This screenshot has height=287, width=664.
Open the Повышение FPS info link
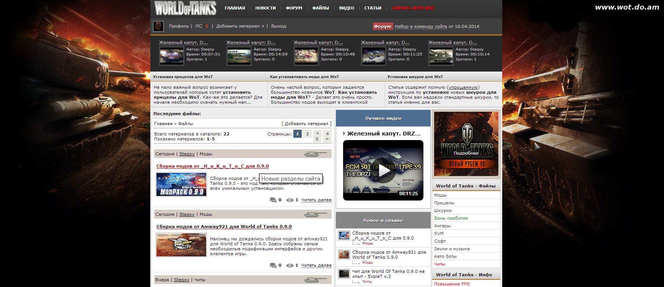point(452,284)
